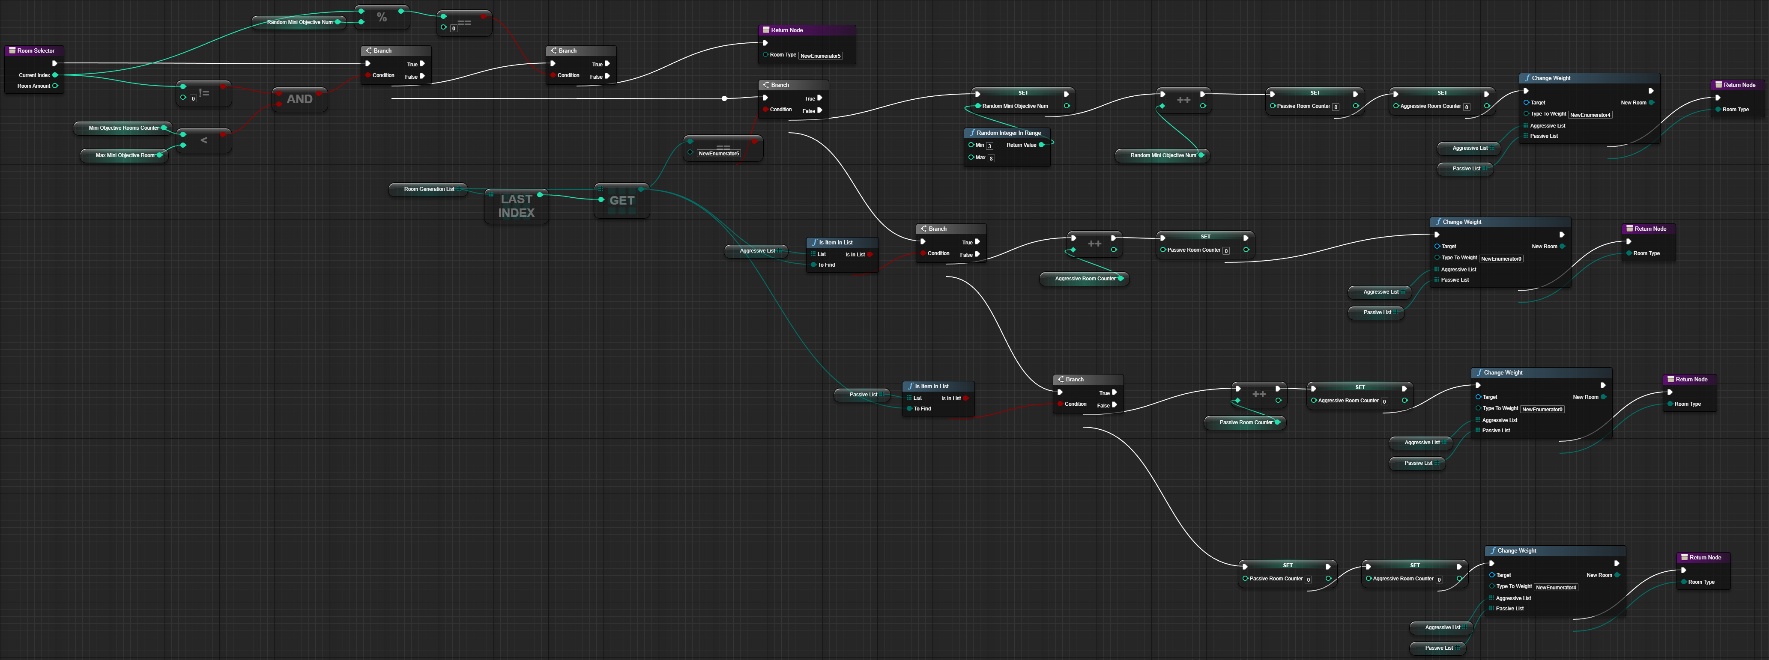This screenshot has width=1769, height=660.
Task: Click the zero value field on the != node
Action: tap(193, 99)
